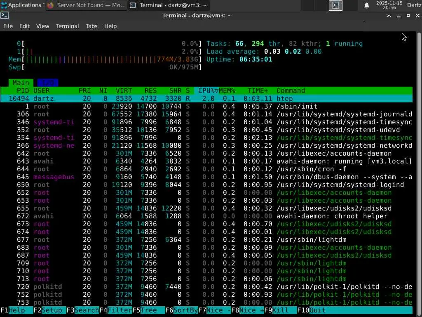Click the F1 Help button

tap(16, 310)
